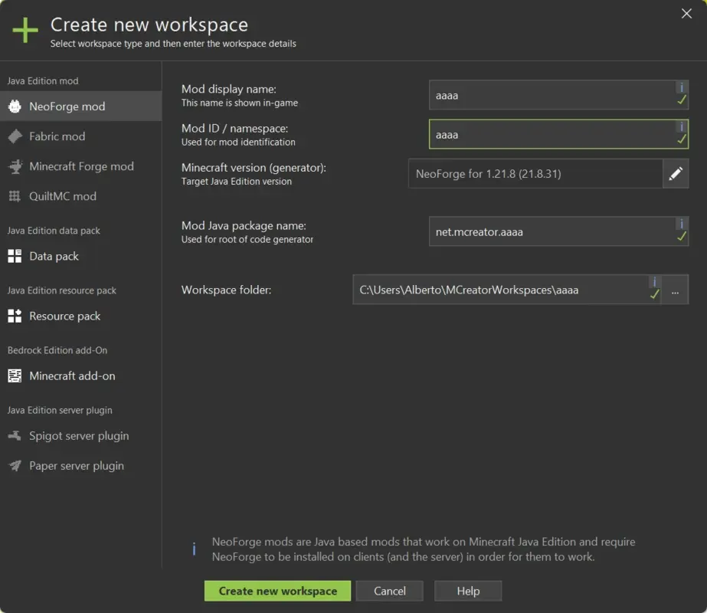Screen dimensions: 707x613
Task: Select the Spigot server plugin icon
Action: pos(16,436)
